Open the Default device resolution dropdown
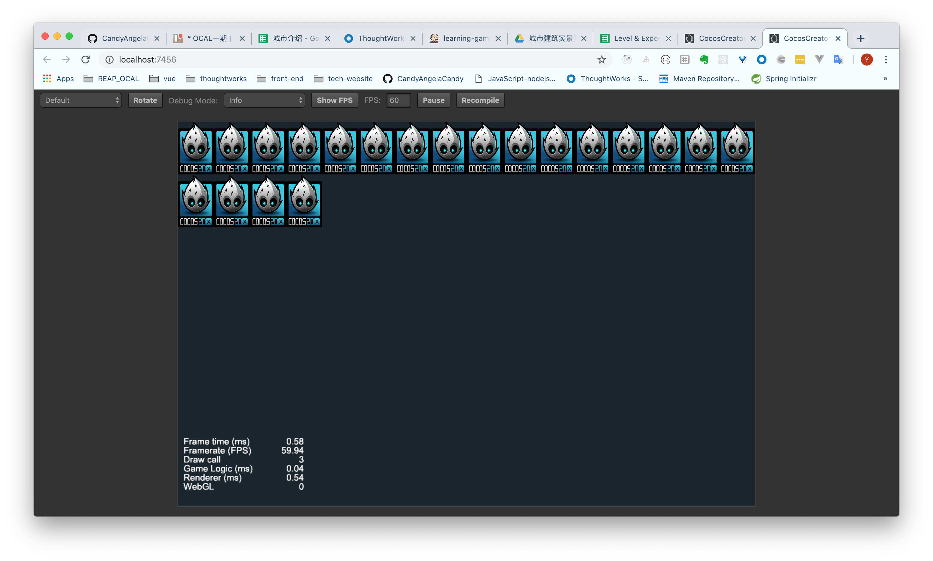 tap(81, 100)
